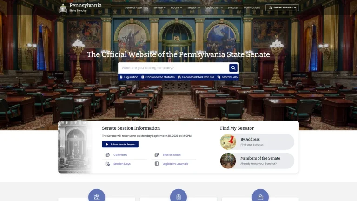This screenshot has width=357, height=201.
Task: Expand the Senate dropdown menu
Action: [159, 7]
